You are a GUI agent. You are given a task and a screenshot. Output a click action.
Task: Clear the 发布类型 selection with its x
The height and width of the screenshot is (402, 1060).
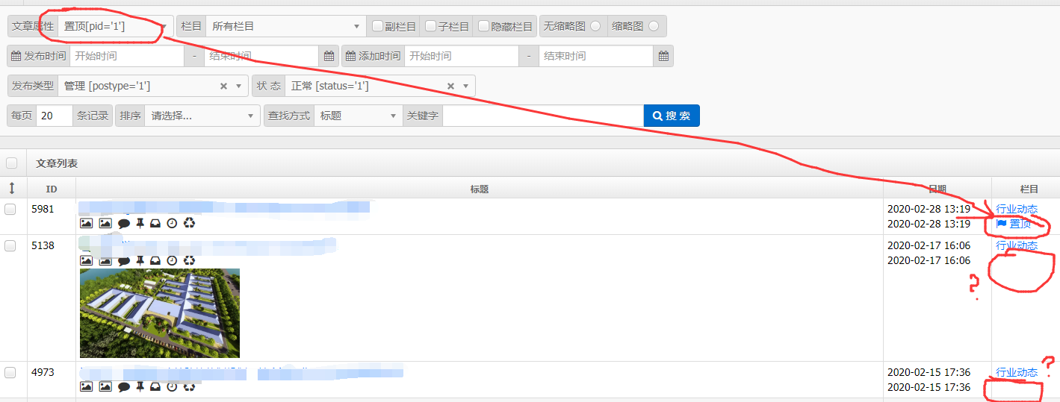coord(223,86)
